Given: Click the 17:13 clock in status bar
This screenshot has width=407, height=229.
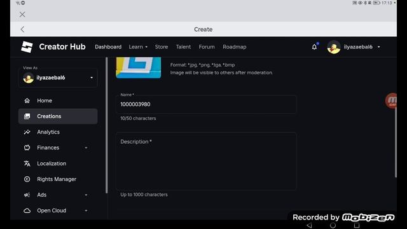Looking at the screenshot, I should (x=387, y=3).
